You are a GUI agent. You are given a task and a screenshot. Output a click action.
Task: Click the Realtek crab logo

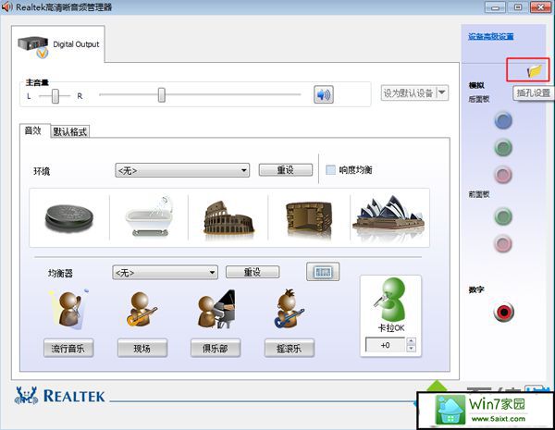(x=26, y=396)
